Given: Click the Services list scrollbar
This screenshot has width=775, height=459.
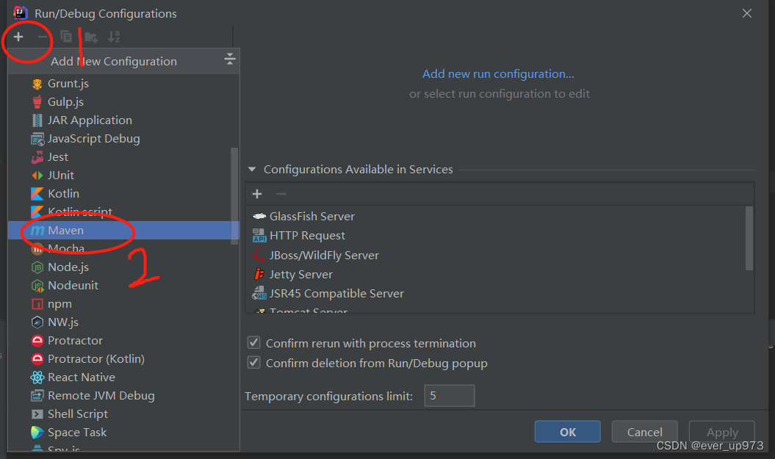Looking at the screenshot, I should (749, 238).
